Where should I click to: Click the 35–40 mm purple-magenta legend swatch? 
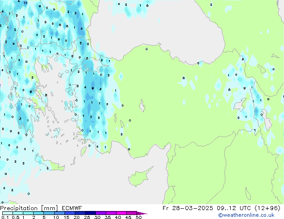point(111,213)
